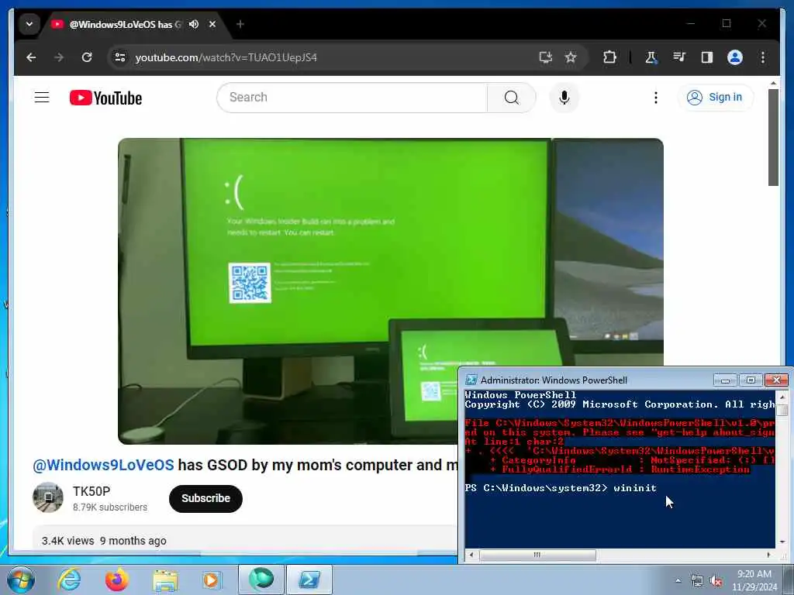Click the PowerShell window title bar icon
794x595 pixels.
471,380
